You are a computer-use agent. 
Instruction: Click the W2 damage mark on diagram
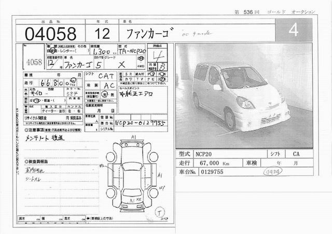103,166
